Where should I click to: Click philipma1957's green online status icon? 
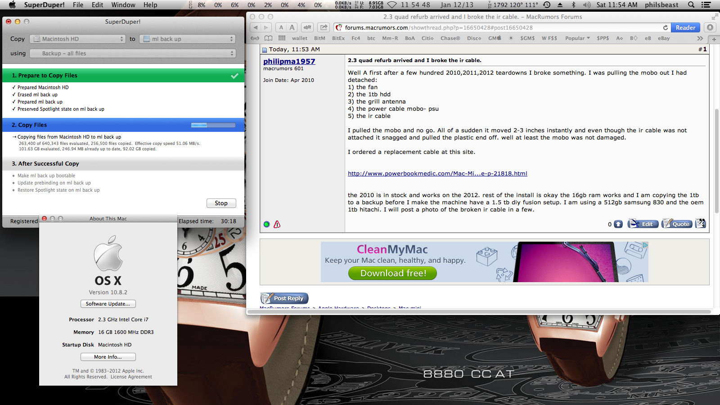[266, 224]
